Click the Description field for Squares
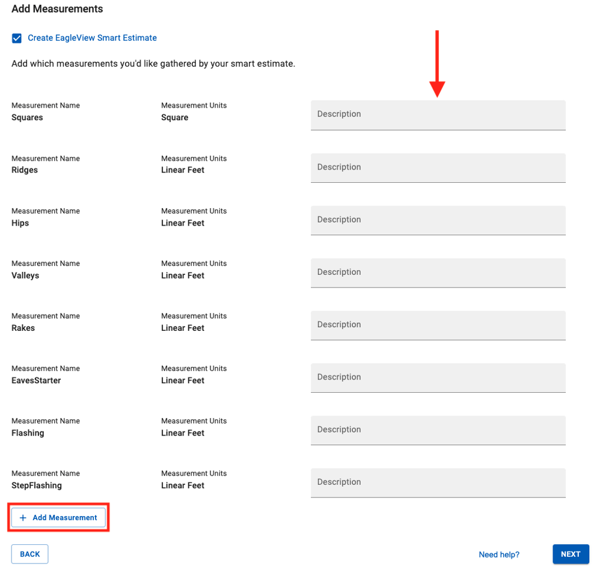Image resolution: width=600 pixels, height=575 pixels. pyautogui.click(x=438, y=114)
